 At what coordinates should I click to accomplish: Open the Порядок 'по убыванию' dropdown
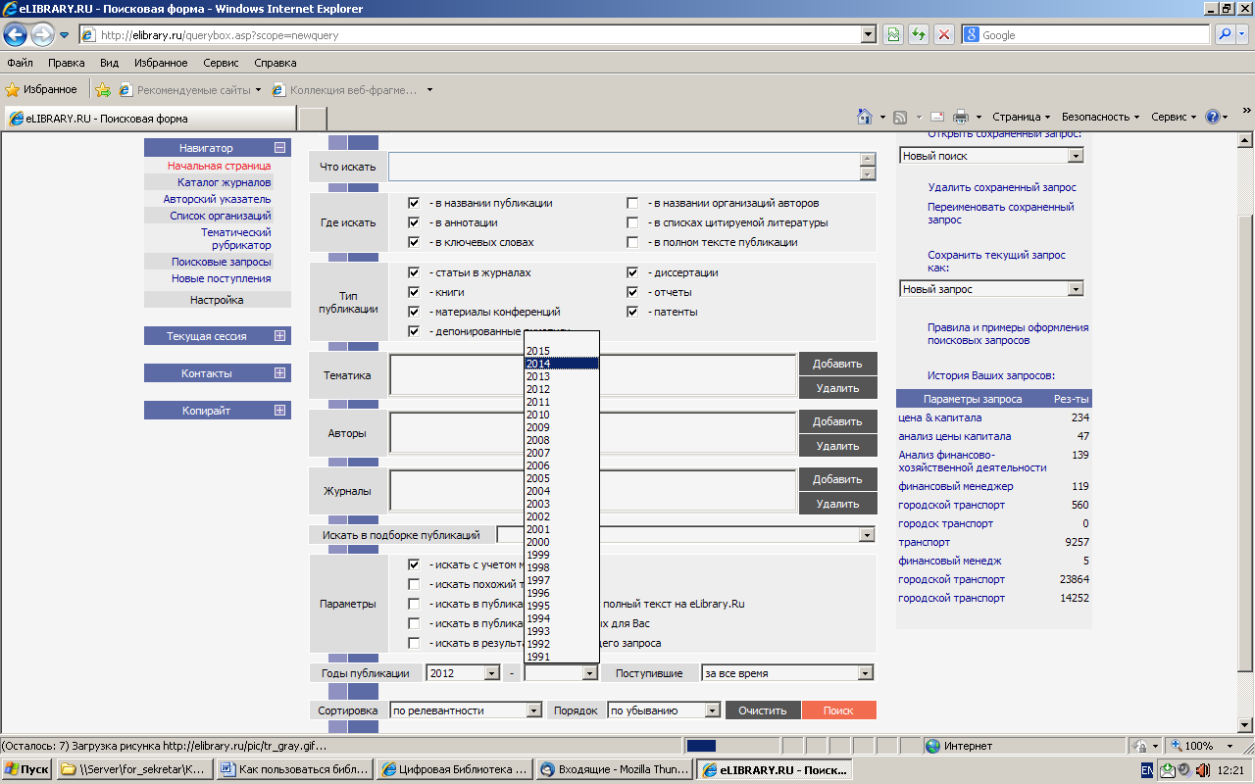click(664, 710)
